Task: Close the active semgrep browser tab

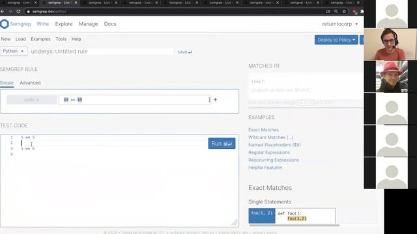Action: pos(76,3)
